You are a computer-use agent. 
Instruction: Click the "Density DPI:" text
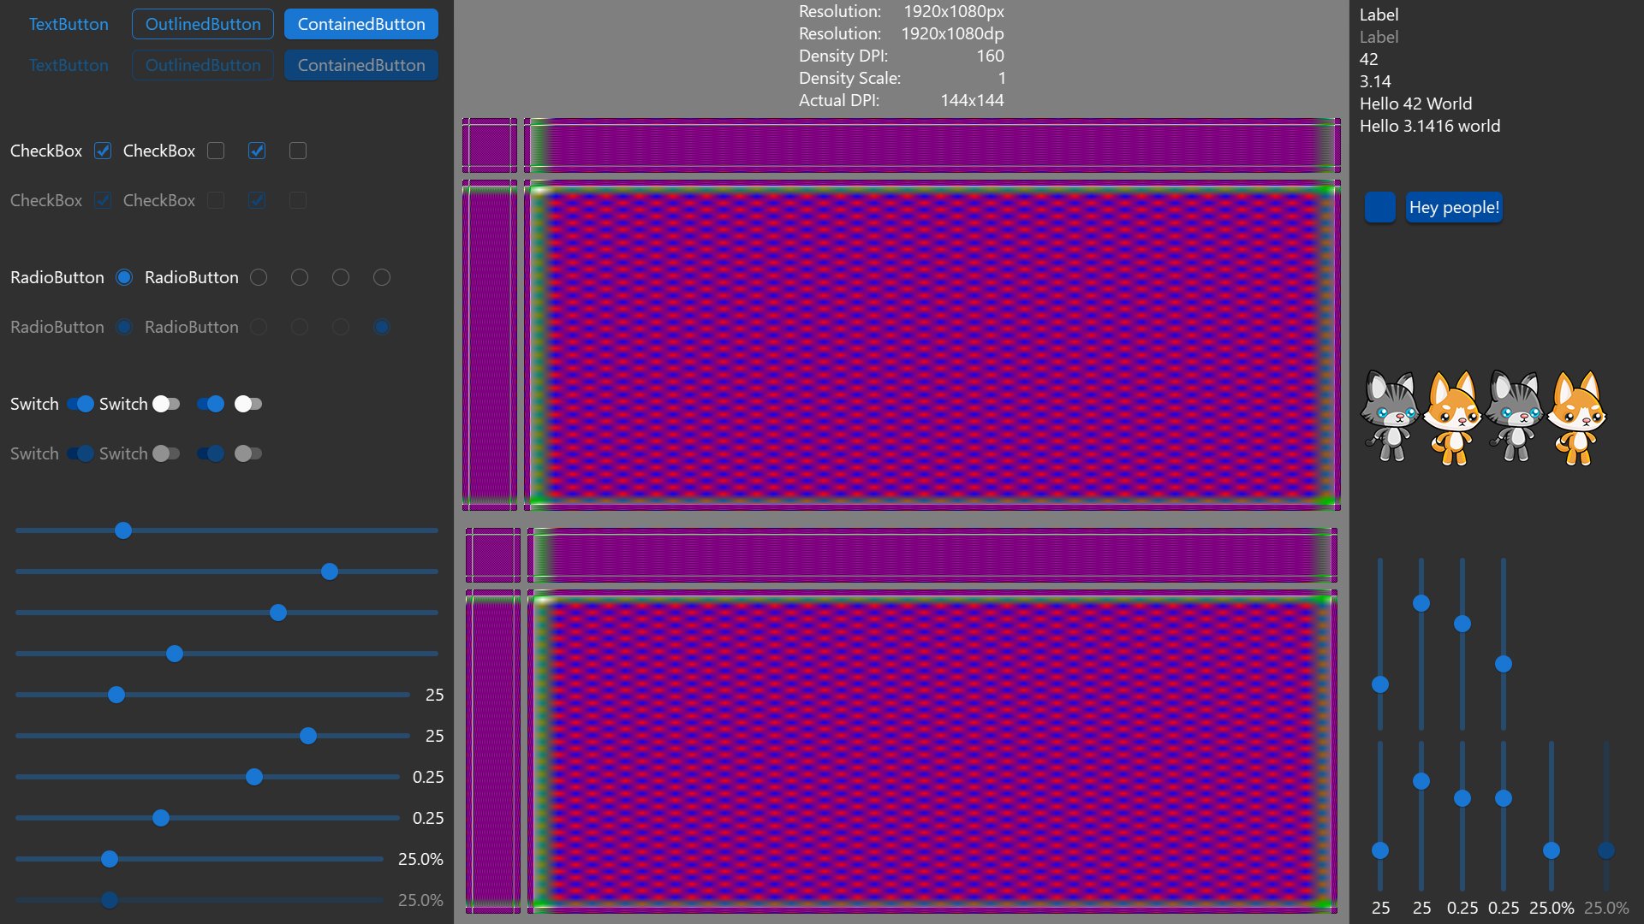843,56
